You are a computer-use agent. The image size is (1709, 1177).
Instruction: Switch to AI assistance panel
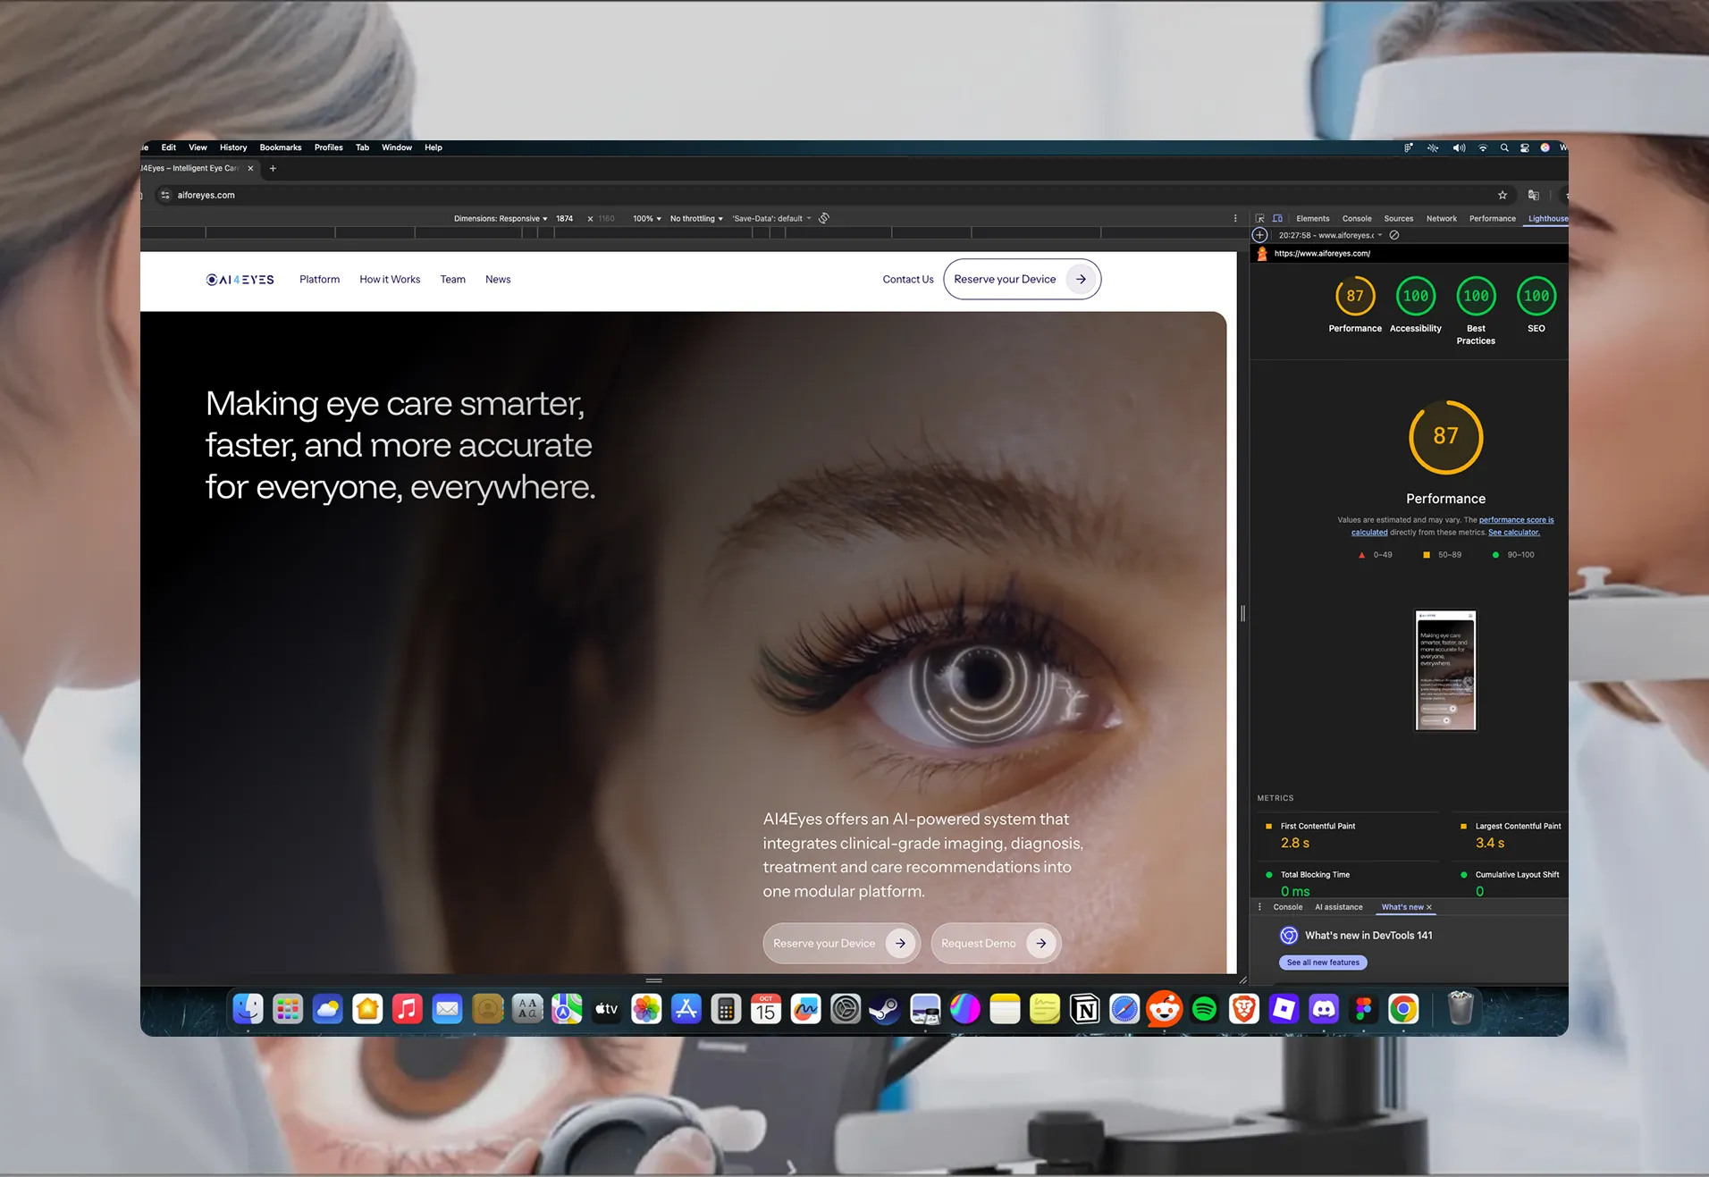click(1338, 907)
